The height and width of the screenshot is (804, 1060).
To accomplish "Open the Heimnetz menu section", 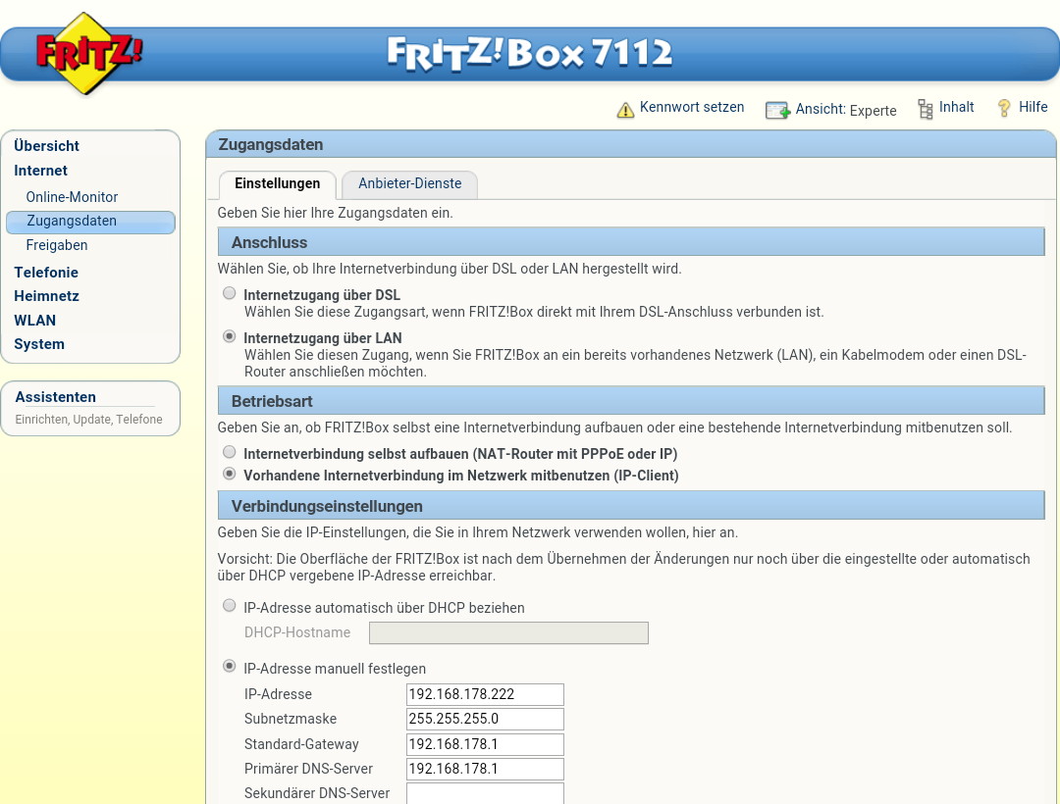I will [x=47, y=296].
